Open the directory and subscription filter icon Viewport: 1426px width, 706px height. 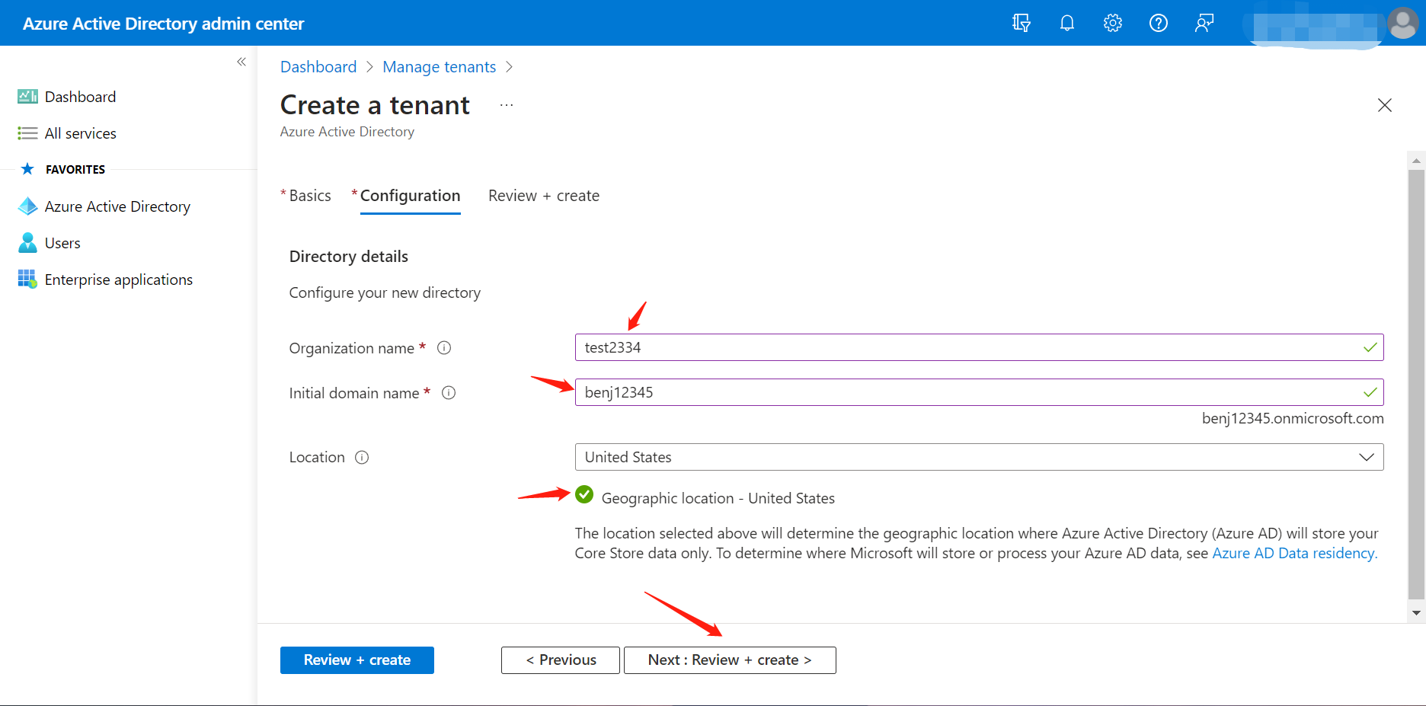(1021, 23)
